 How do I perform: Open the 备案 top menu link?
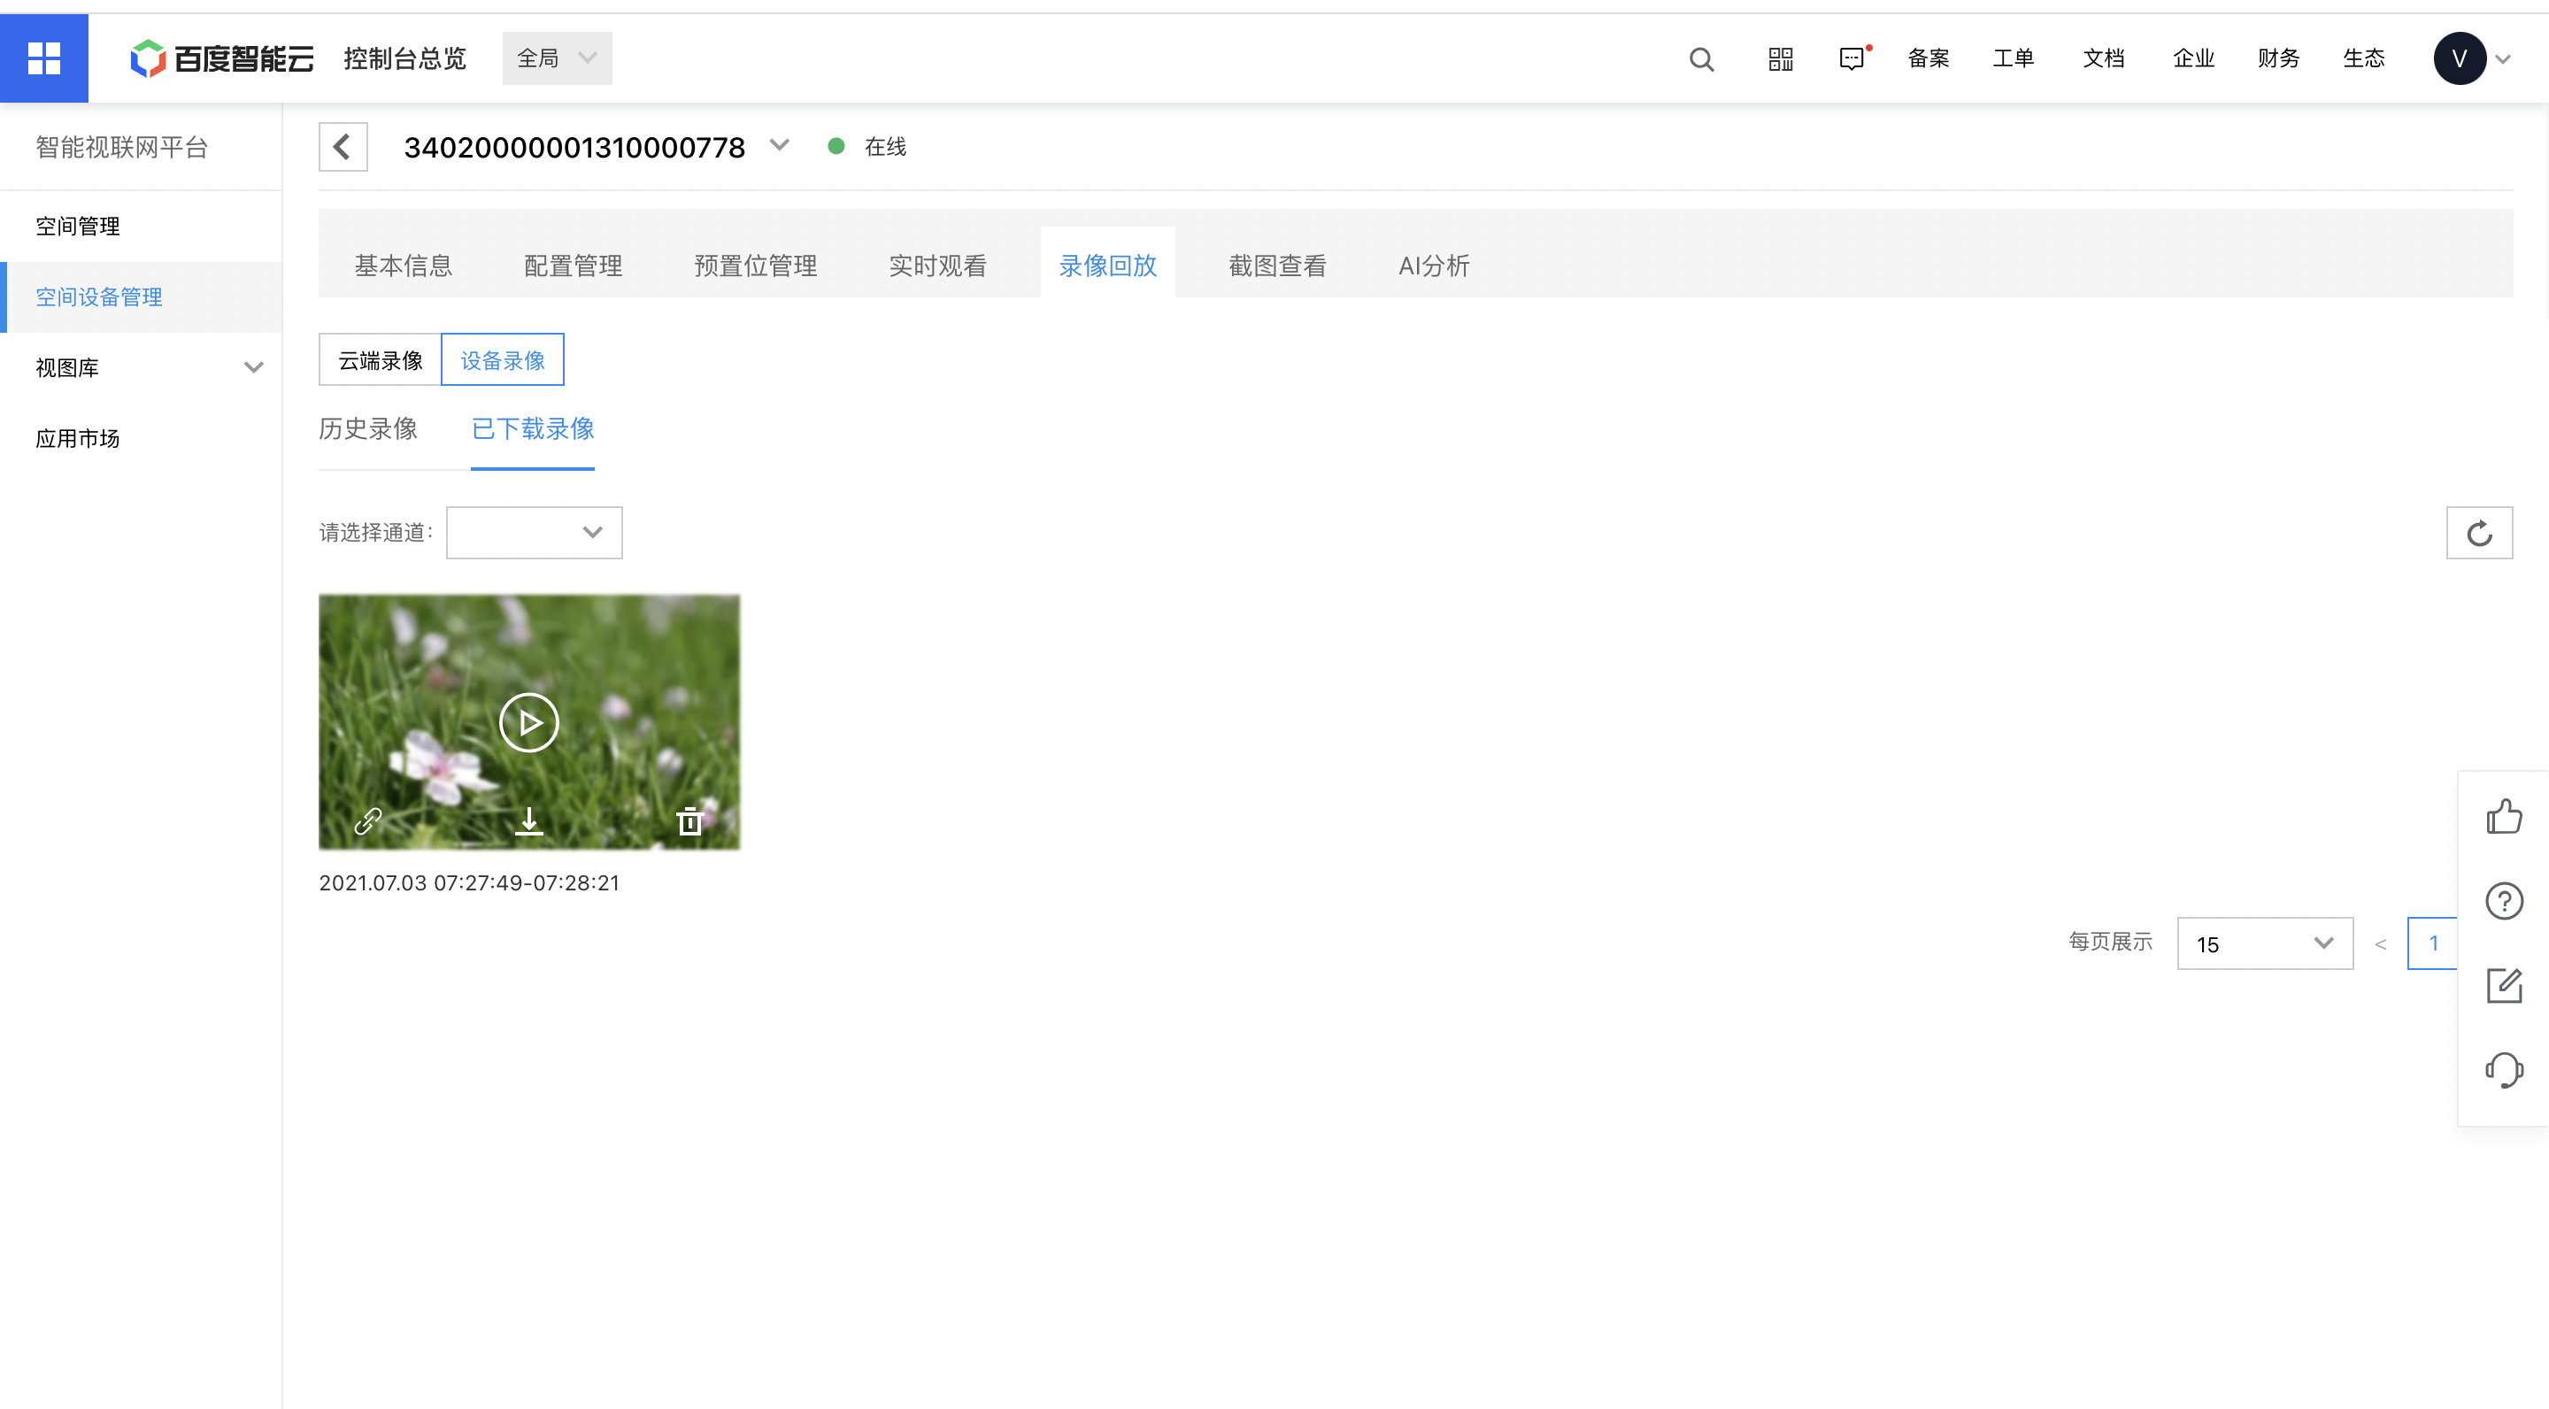(1928, 58)
